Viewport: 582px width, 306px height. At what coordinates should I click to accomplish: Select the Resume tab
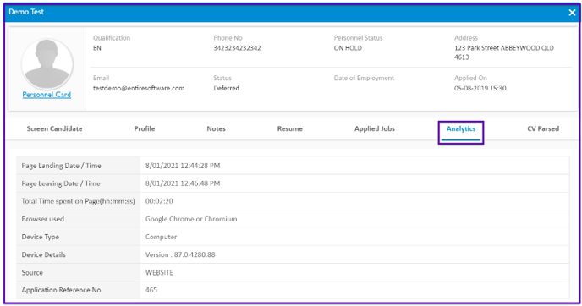click(290, 128)
